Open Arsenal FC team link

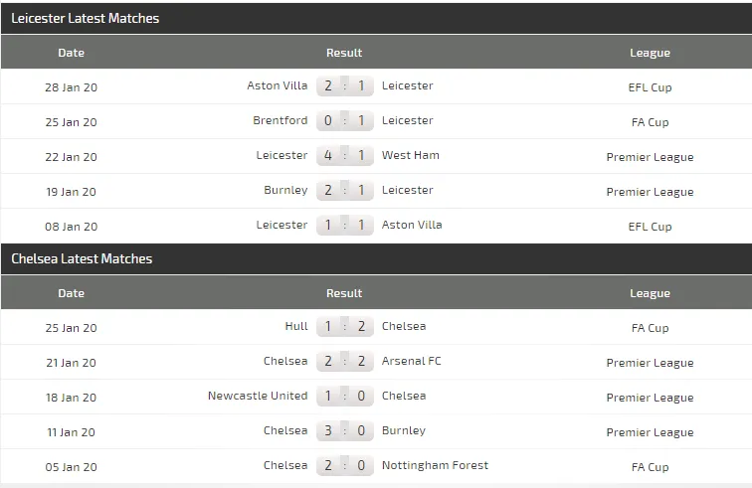[x=412, y=361]
